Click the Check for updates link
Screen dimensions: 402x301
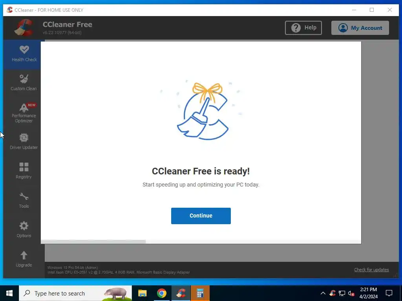[x=371, y=270]
